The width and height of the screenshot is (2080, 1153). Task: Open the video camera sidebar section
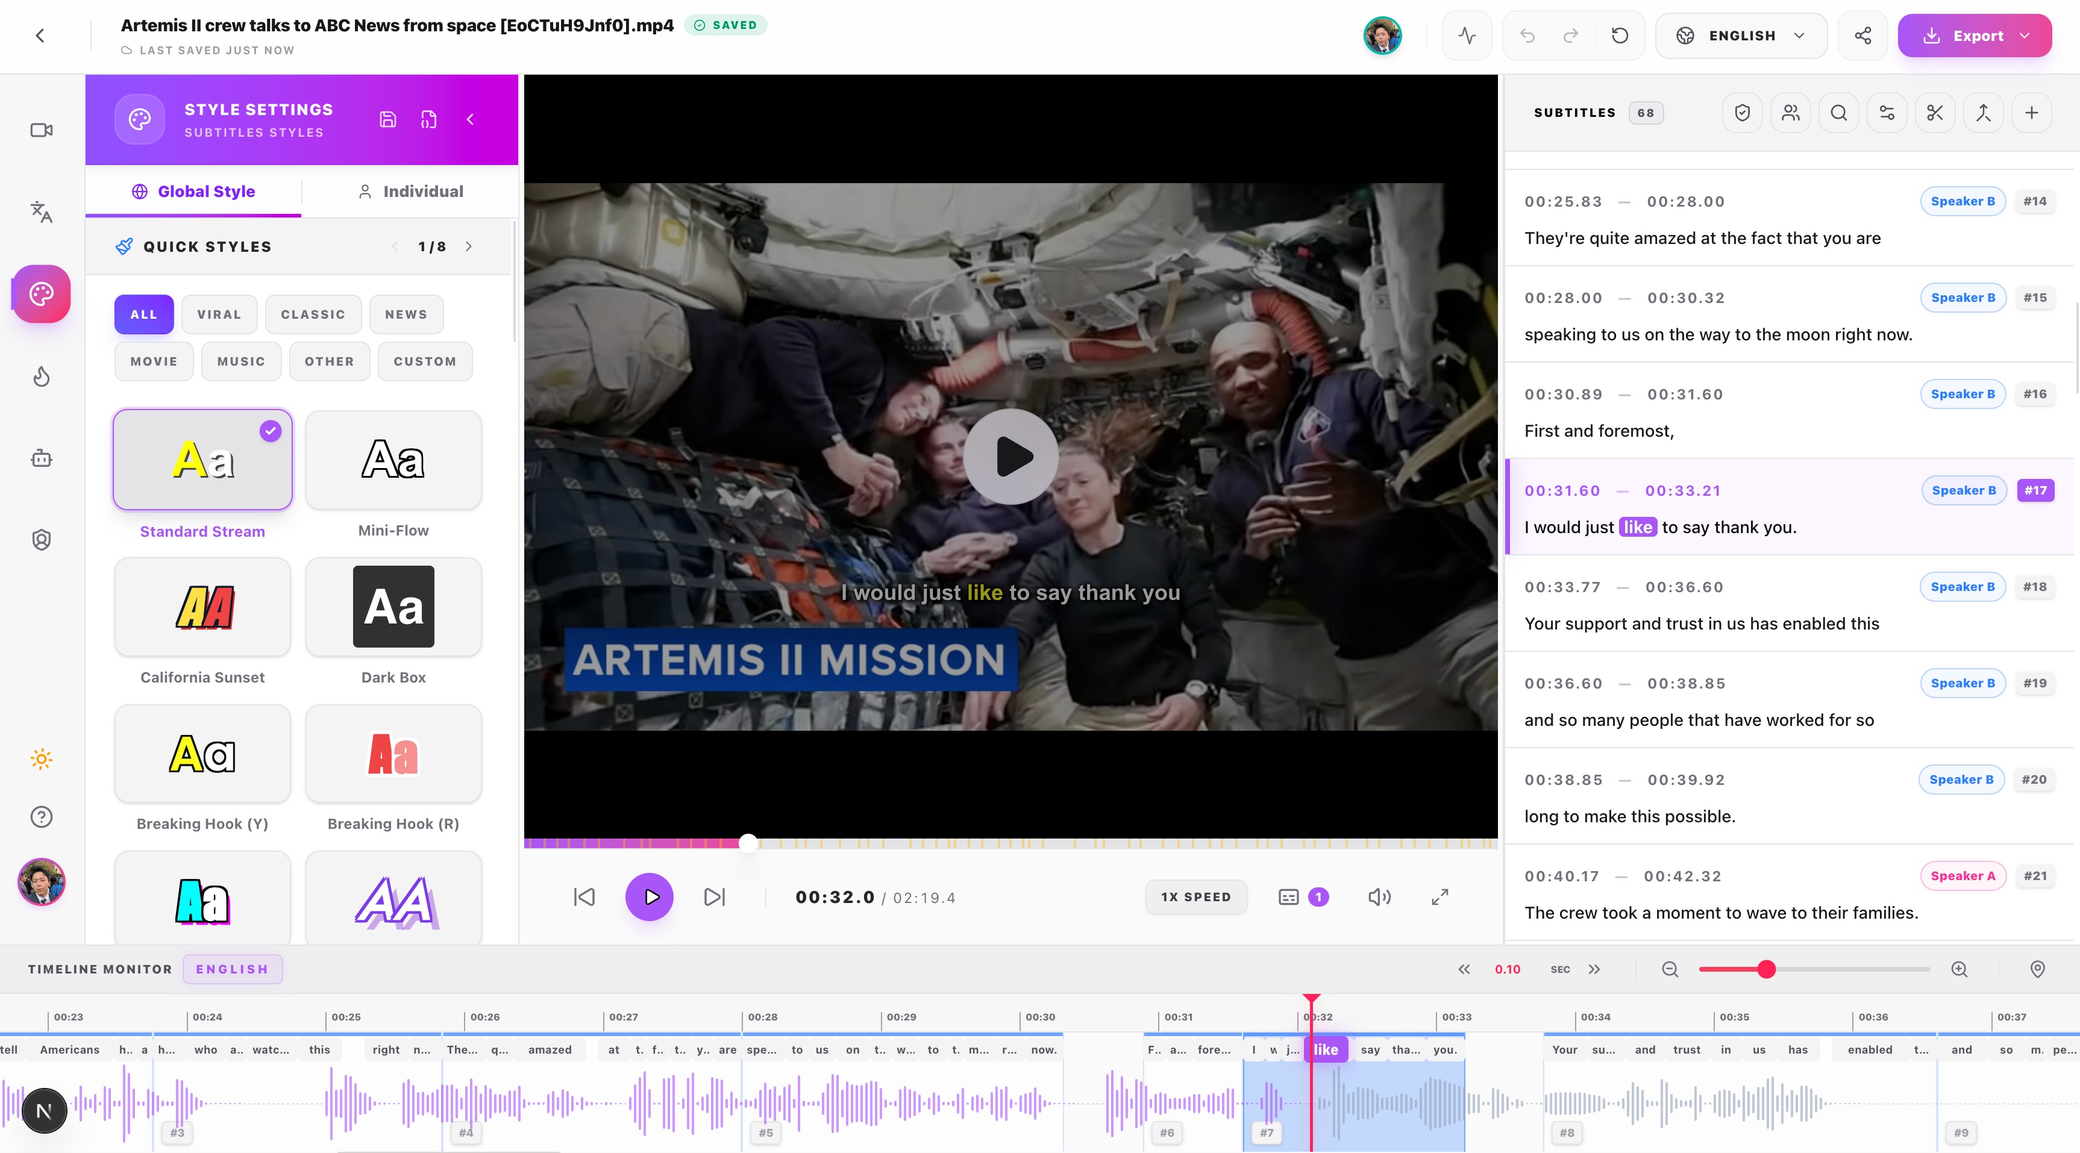click(x=41, y=130)
